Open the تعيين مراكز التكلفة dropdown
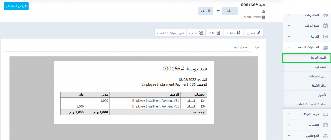The width and height of the screenshot is (331, 140). point(170,33)
